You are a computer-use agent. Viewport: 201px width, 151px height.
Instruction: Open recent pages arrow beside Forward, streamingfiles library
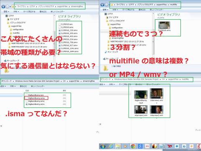tap(10, 7)
